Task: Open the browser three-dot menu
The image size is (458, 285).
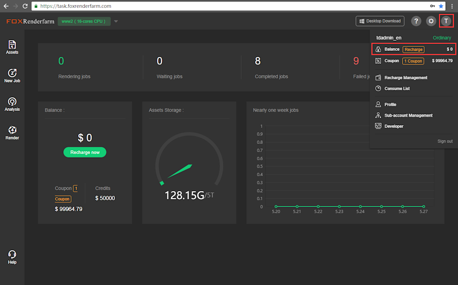Action: [452, 6]
